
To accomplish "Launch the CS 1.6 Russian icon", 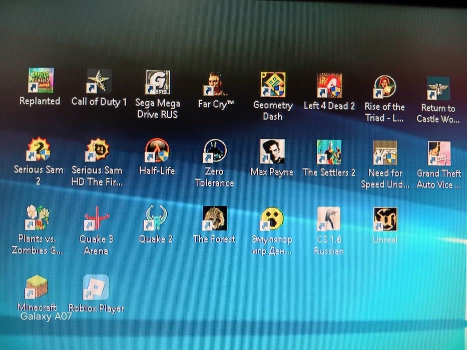I will 329,219.
